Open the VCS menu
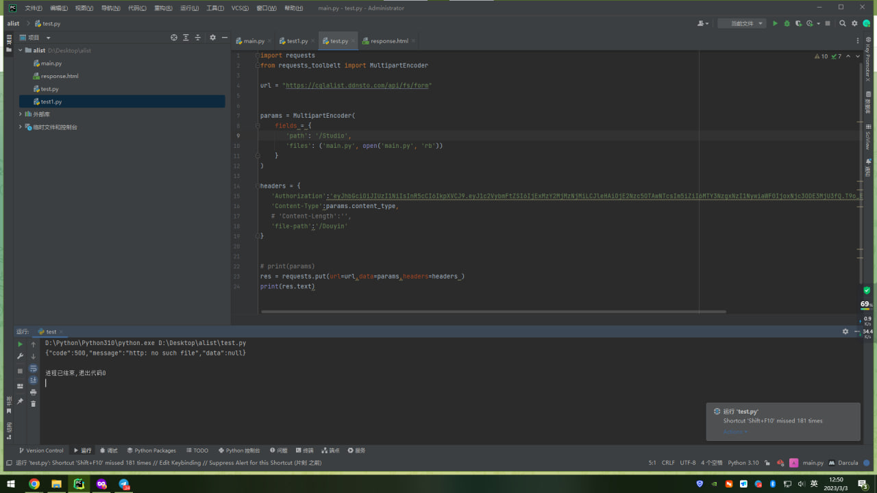Viewport: 877px width, 493px height. tap(240, 8)
